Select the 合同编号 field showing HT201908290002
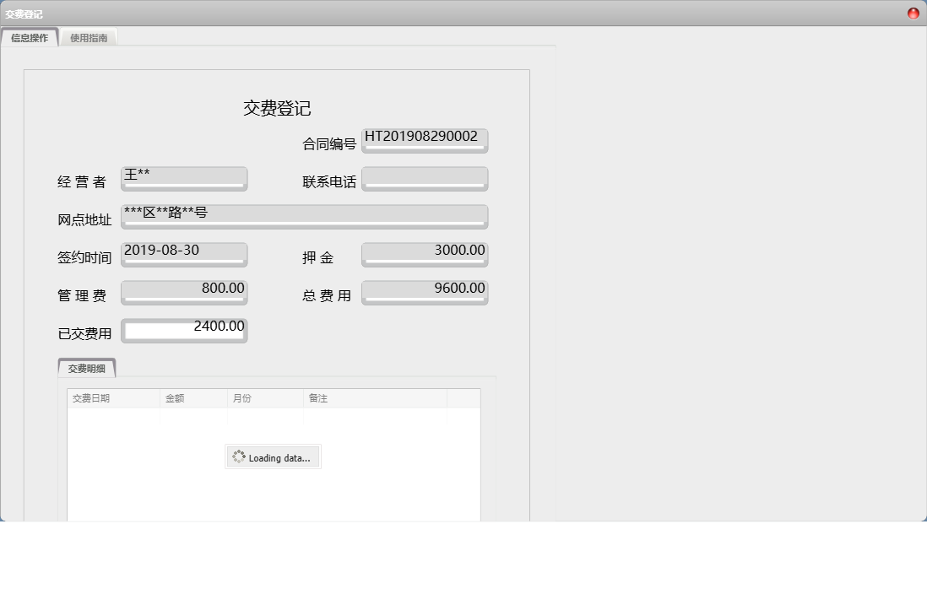The width and height of the screenshot is (927, 594). pyautogui.click(x=425, y=138)
